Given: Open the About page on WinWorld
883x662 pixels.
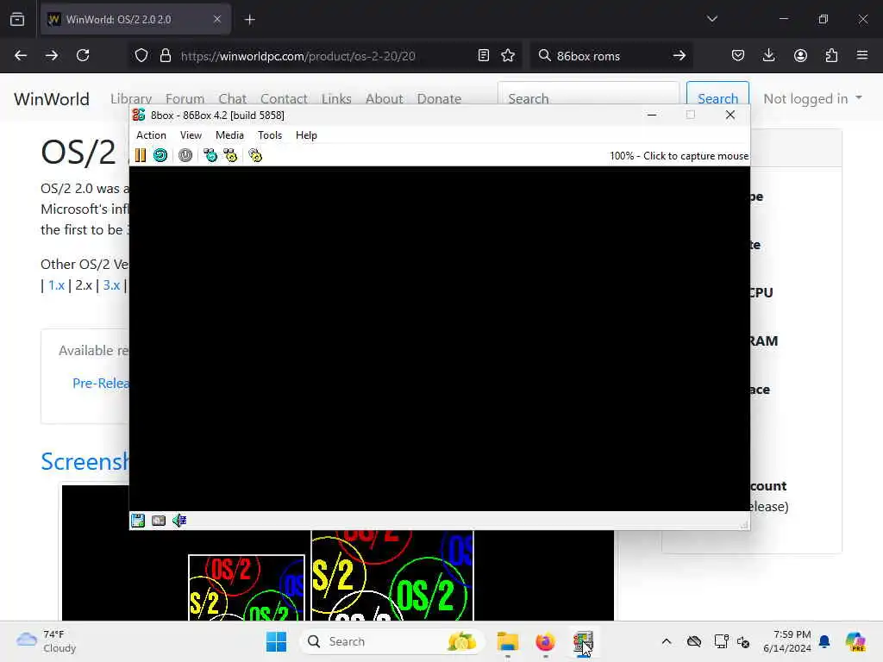Looking at the screenshot, I should click(384, 99).
